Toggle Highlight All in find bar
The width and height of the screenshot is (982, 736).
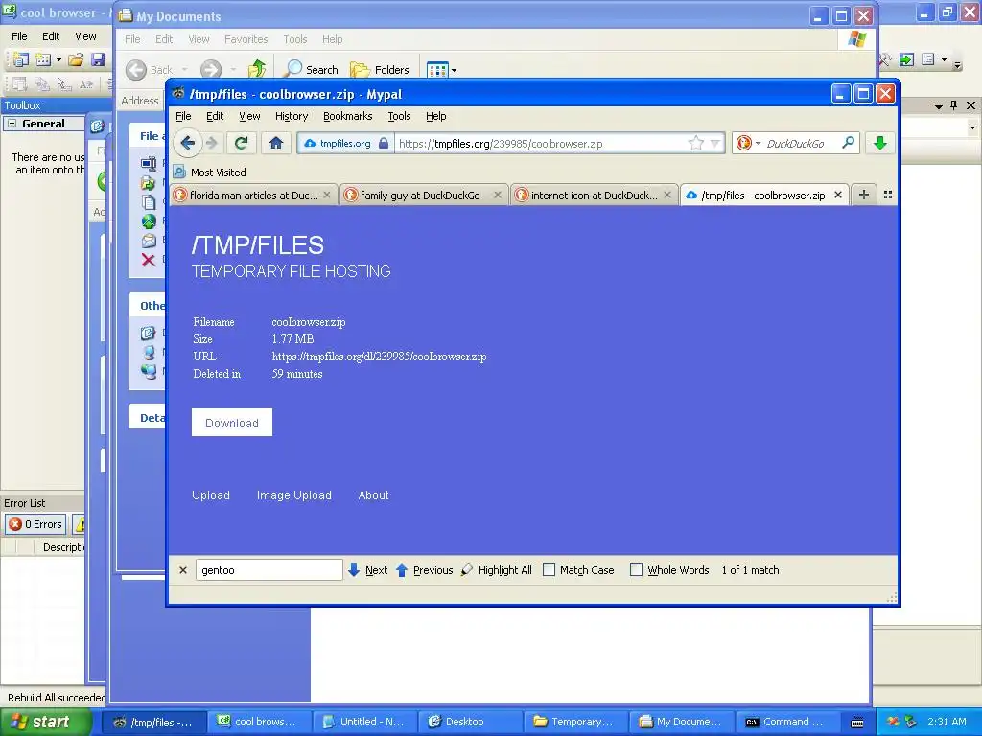497,570
